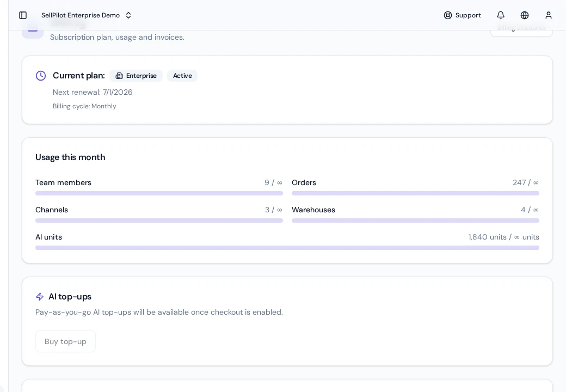Click the Active status badge
566x392 pixels.
click(x=182, y=76)
